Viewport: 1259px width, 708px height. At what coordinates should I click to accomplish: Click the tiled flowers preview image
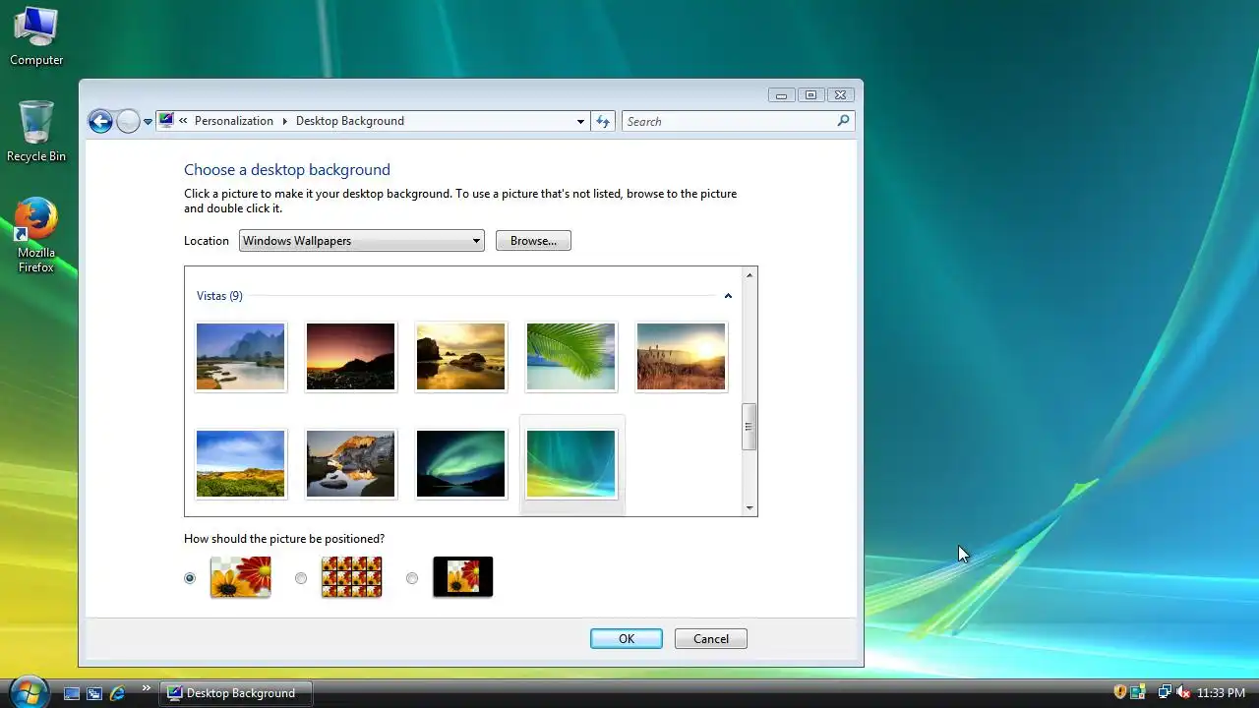click(351, 577)
